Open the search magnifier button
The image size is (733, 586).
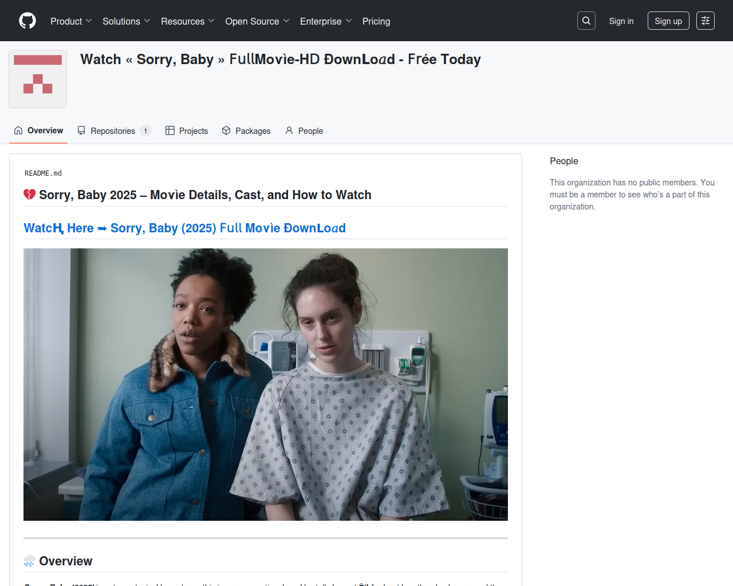586,21
